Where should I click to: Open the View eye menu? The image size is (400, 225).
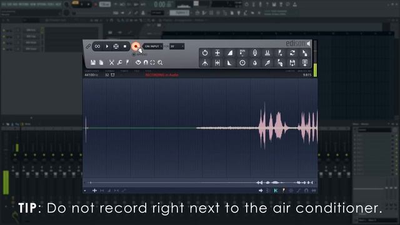click(x=138, y=62)
